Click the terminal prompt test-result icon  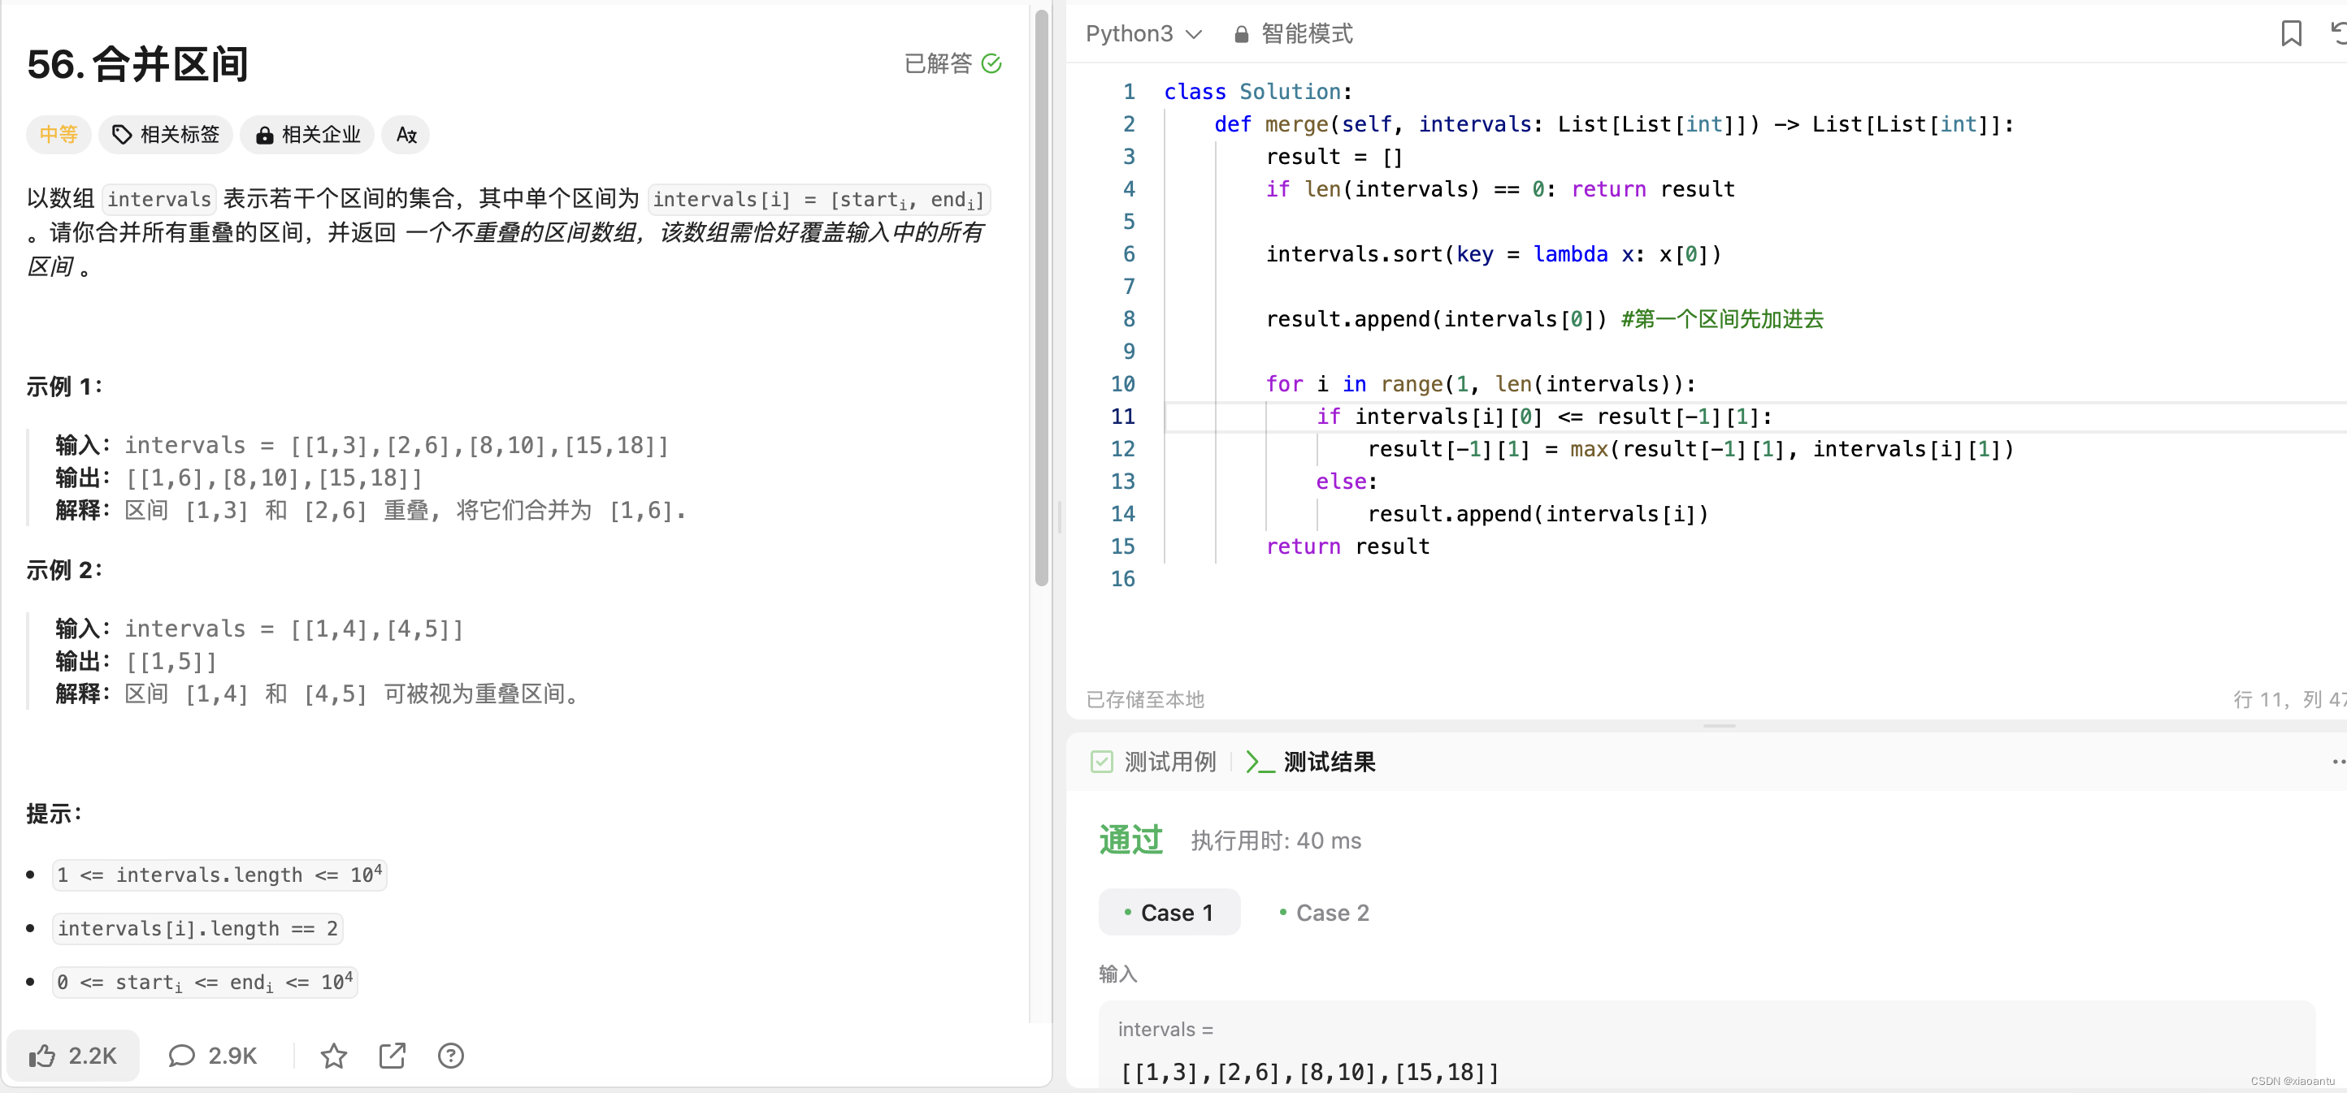tap(1259, 762)
